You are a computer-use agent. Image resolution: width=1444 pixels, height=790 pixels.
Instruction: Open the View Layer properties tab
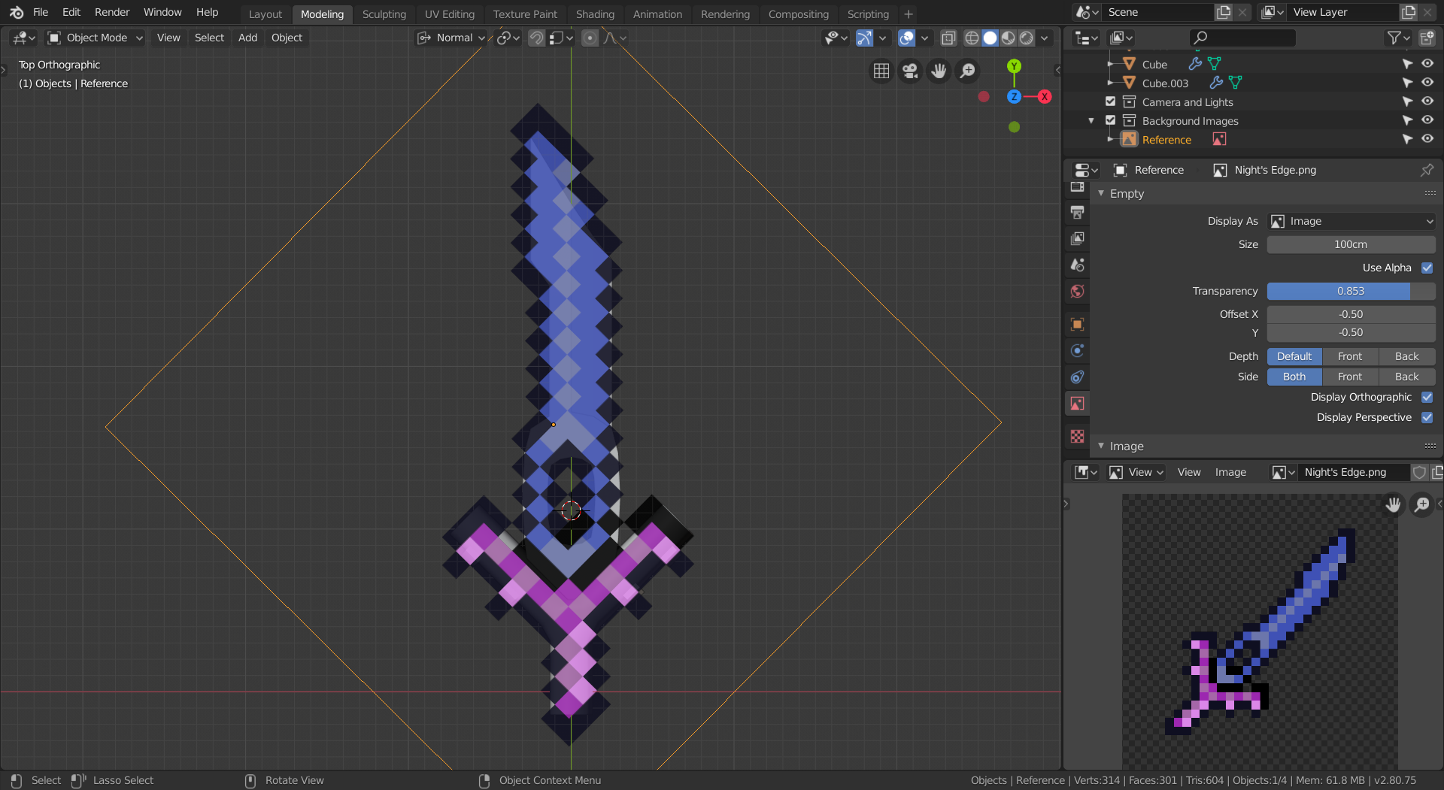point(1077,239)
